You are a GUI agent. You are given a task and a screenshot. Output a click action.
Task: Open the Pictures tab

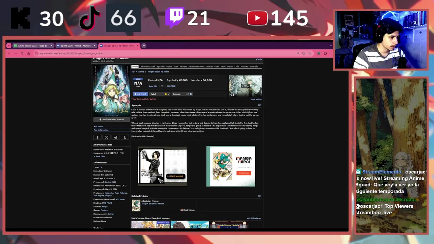point(244,66)
